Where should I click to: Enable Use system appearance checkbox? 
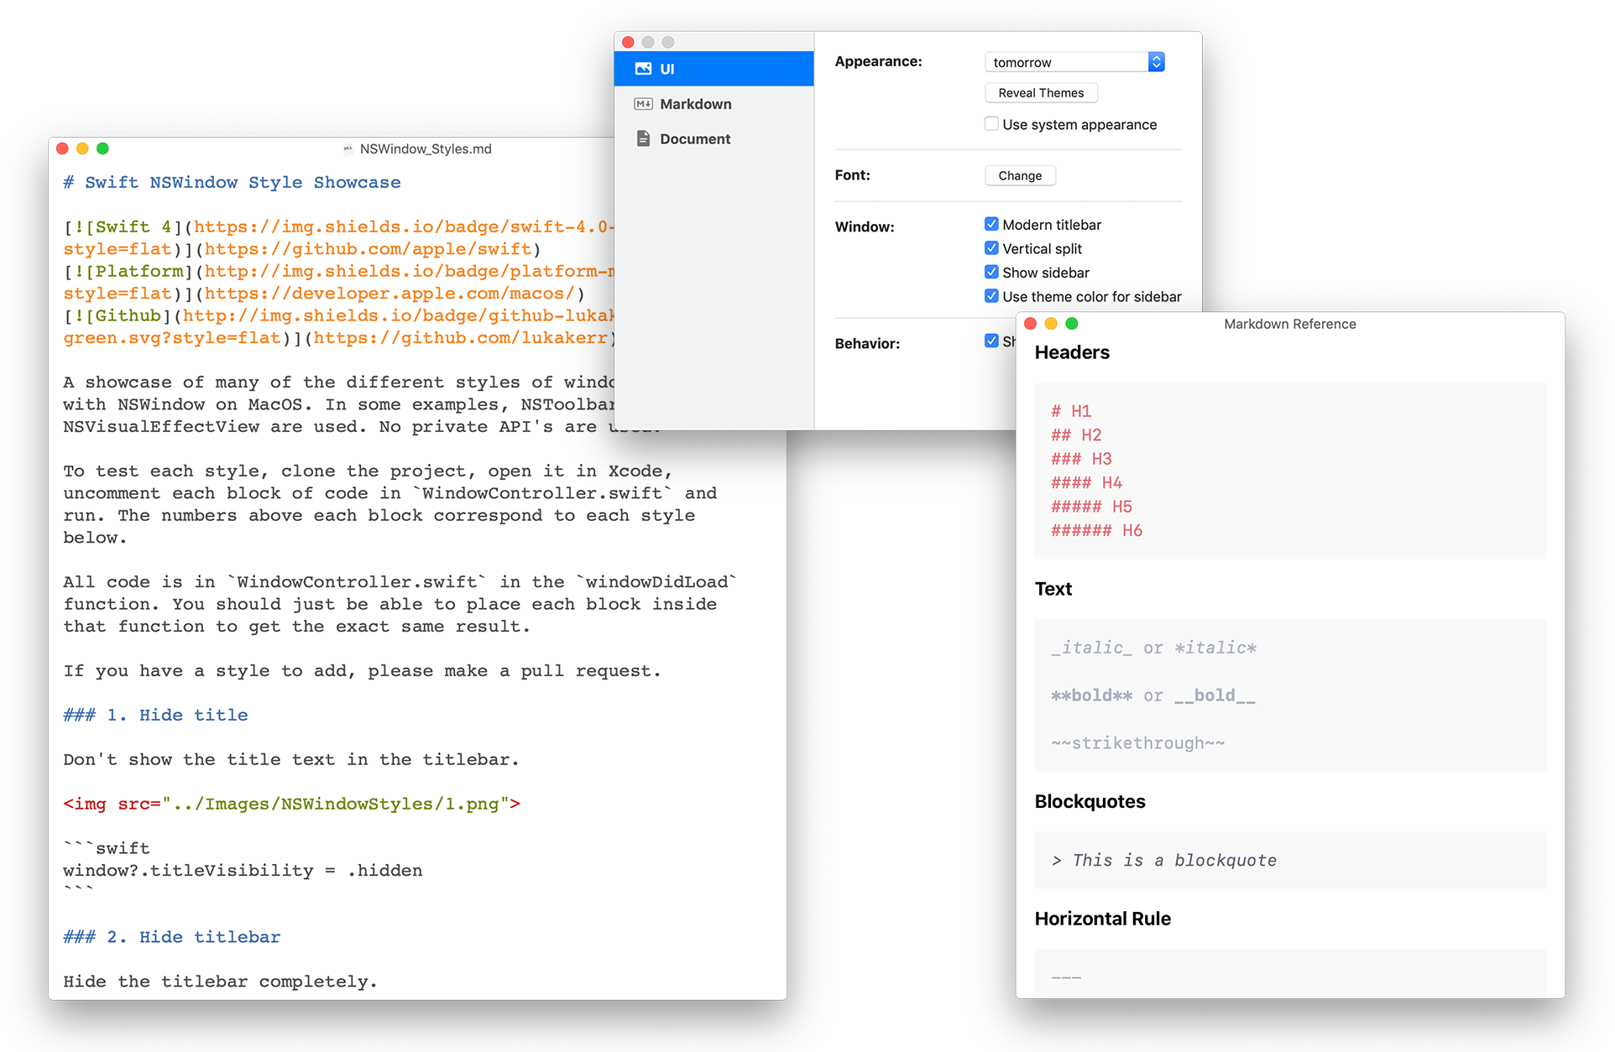991,124
